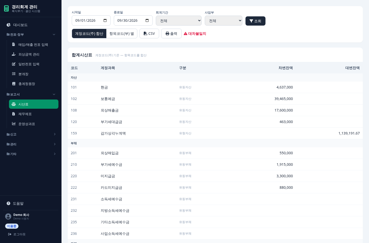The height and width of the screenshot is (243, 369).
Task: Click the 대차불일치 warning triangle icon
Action: (186, 34)
